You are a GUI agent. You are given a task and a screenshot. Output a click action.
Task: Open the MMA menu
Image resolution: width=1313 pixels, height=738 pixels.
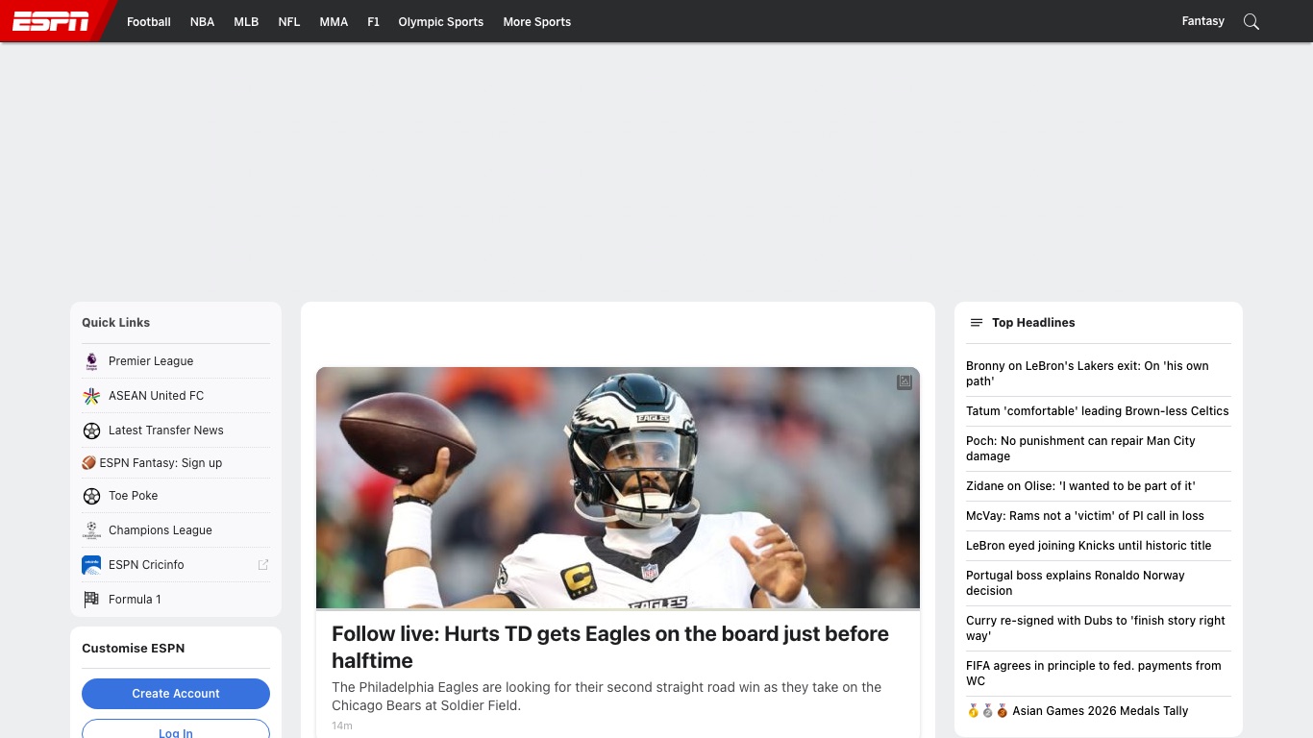[x=334, y=21]
